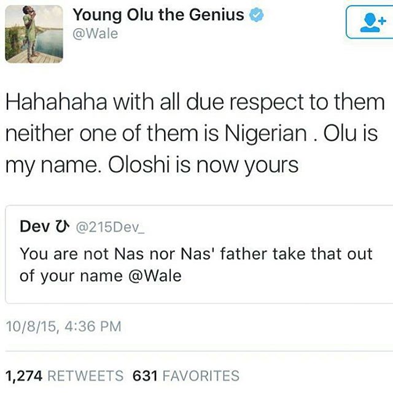Tap the FAVORITES label
Screen dimensions: 393x393
tap(201, 376)
